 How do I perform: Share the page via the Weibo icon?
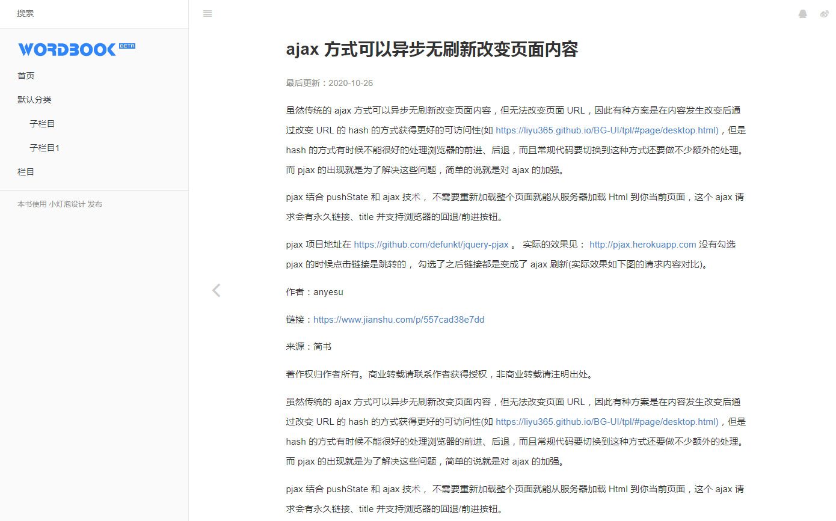pyautogui.click(x=824, y=14)
